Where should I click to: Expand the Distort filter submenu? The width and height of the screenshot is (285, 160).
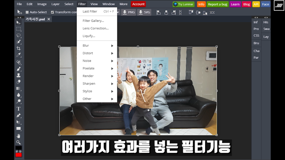97,53
